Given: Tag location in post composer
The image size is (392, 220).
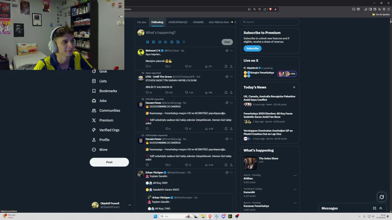Looking at the screenshot, I should point(184,42).
